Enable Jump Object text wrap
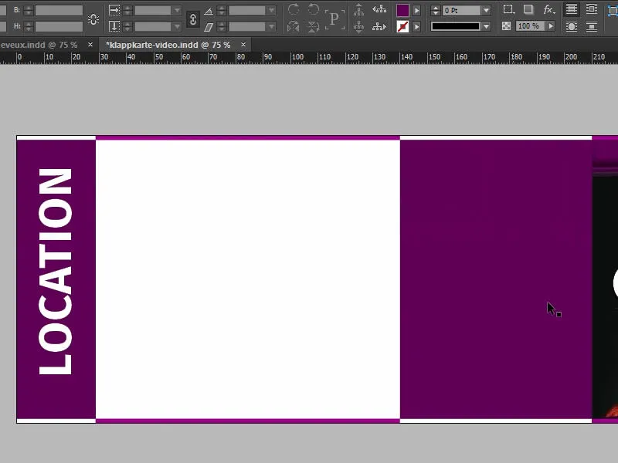This screenshot has height=463, width=618. [591, 26]
